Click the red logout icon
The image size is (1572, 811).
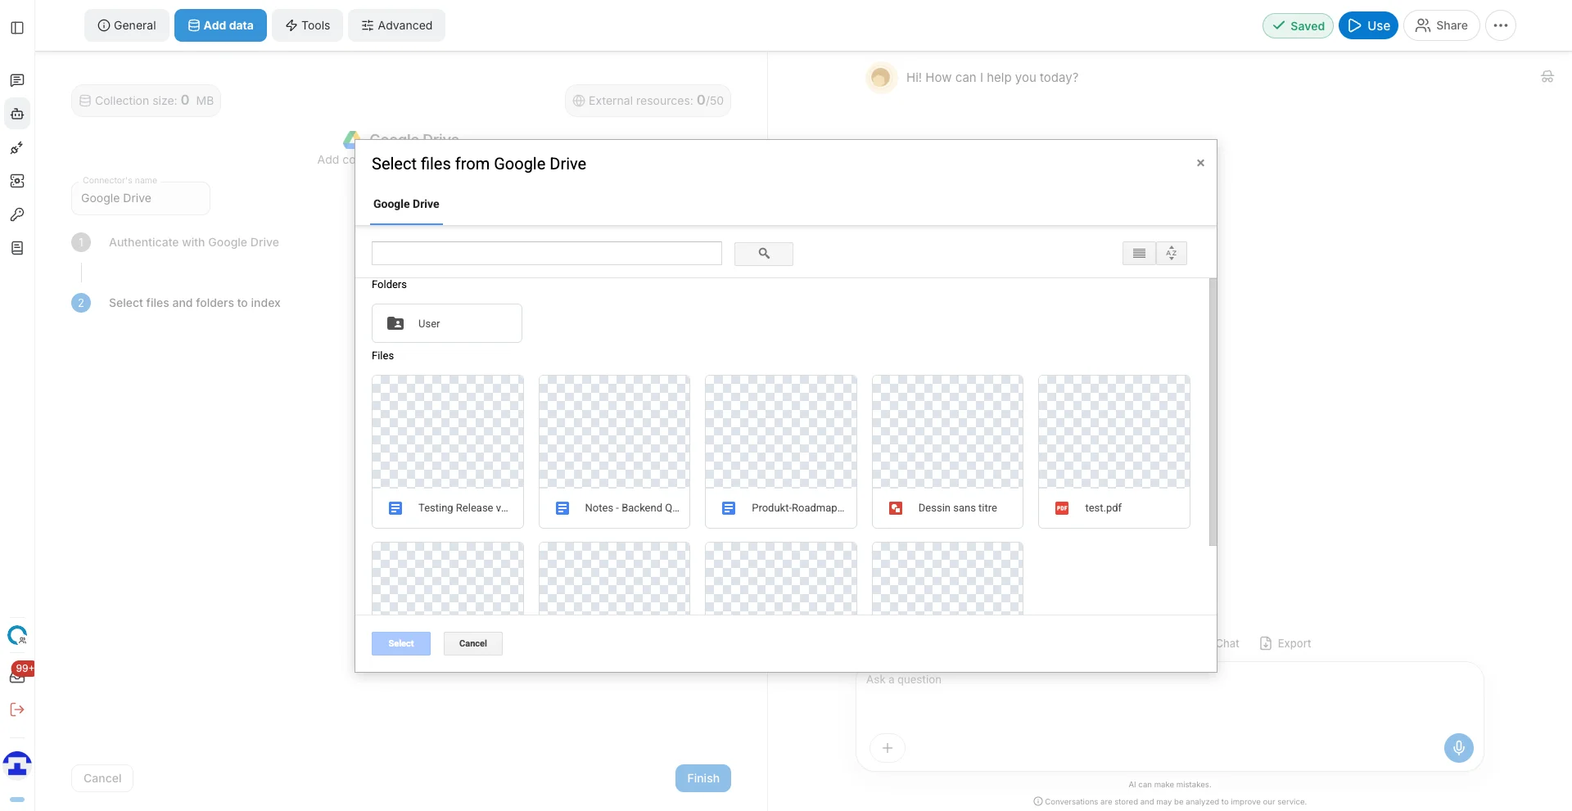point(17,710)
